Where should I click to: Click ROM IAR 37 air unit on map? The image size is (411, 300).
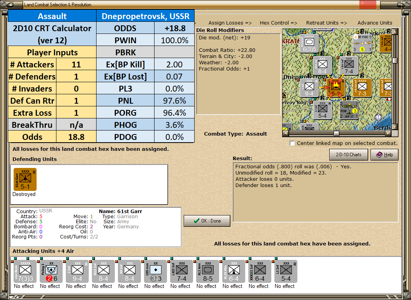349,110
